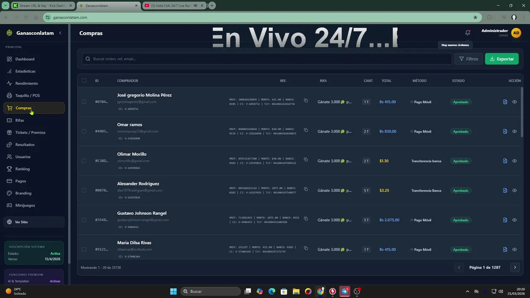
Task: Go to next page of purchases
Action: pyautogui.click(x=515, y=267)
